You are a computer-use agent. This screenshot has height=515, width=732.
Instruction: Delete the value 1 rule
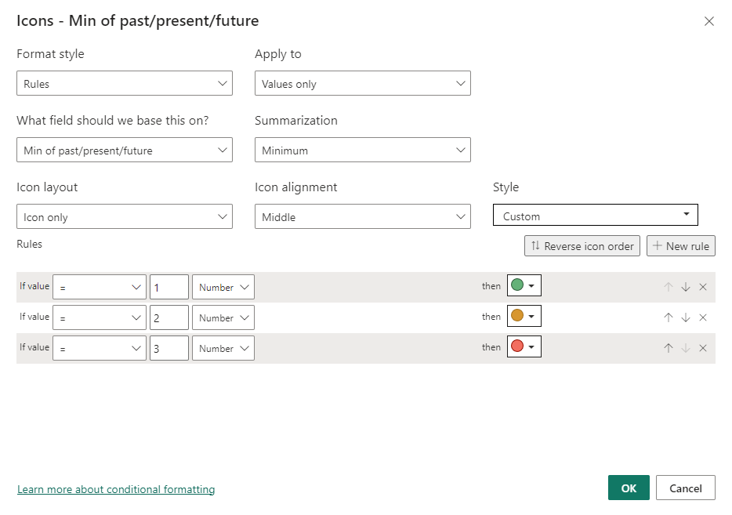[x=702, y=287]
